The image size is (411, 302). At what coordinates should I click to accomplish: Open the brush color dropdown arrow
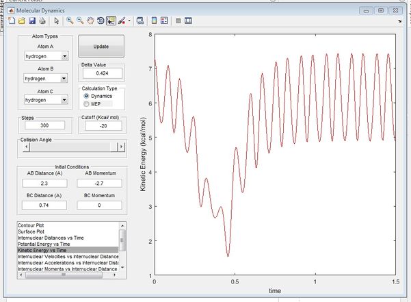point(129,21)
